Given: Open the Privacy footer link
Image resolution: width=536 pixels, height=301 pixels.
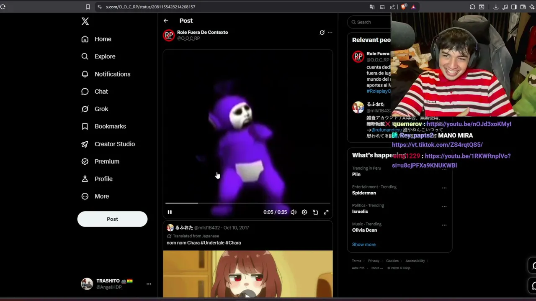Looking at the screenshot, I should tap(374, 261).
